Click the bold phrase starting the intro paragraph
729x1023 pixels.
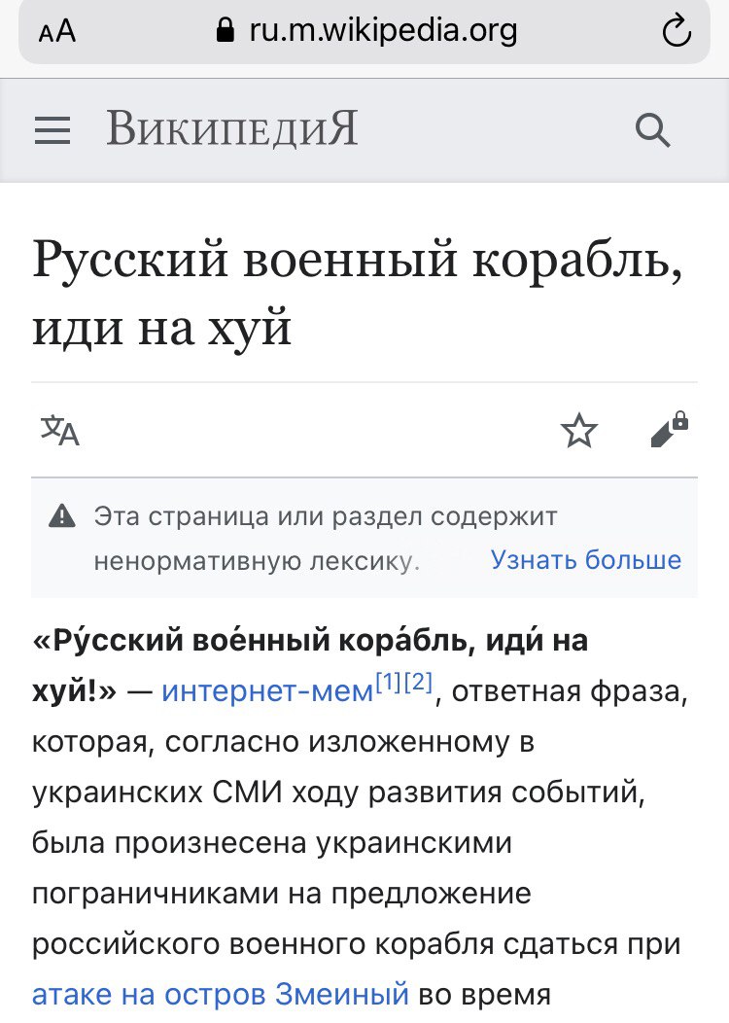[x=311, y=642]
